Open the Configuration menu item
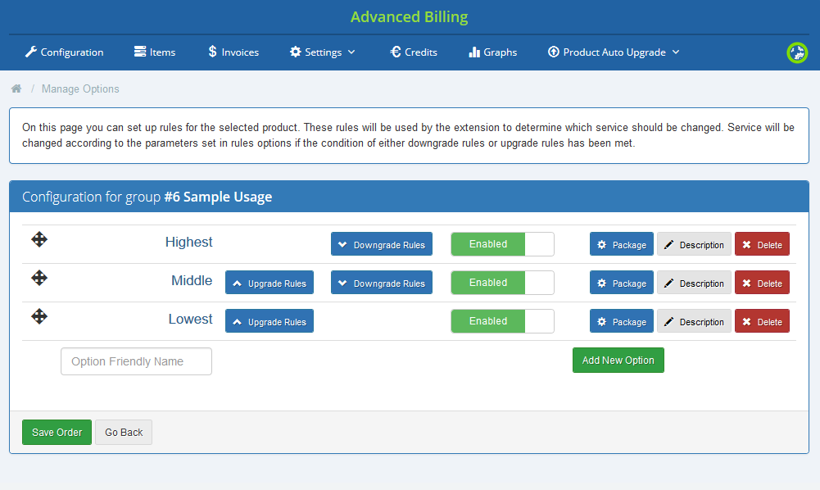820x490 pixels. pos(65,52)
